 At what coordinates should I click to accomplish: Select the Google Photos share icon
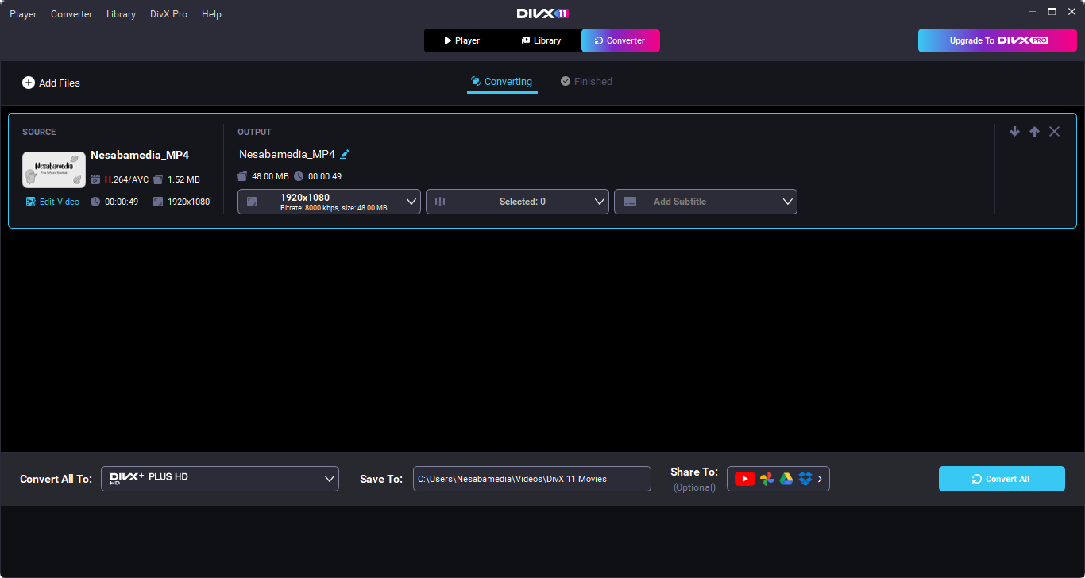pyautogui.click(x=766, y=479)
